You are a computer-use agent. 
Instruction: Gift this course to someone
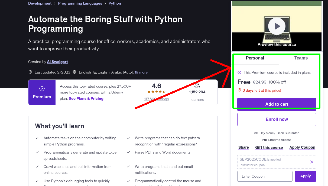(269, 147)
